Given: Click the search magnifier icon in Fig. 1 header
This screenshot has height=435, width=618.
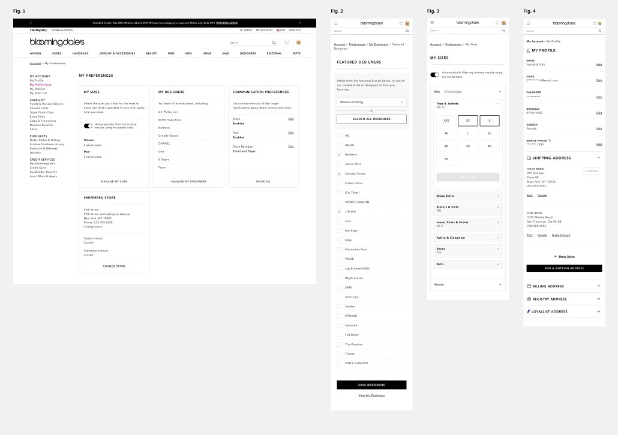Looking at the screenshot, I should tap(274, 43).
